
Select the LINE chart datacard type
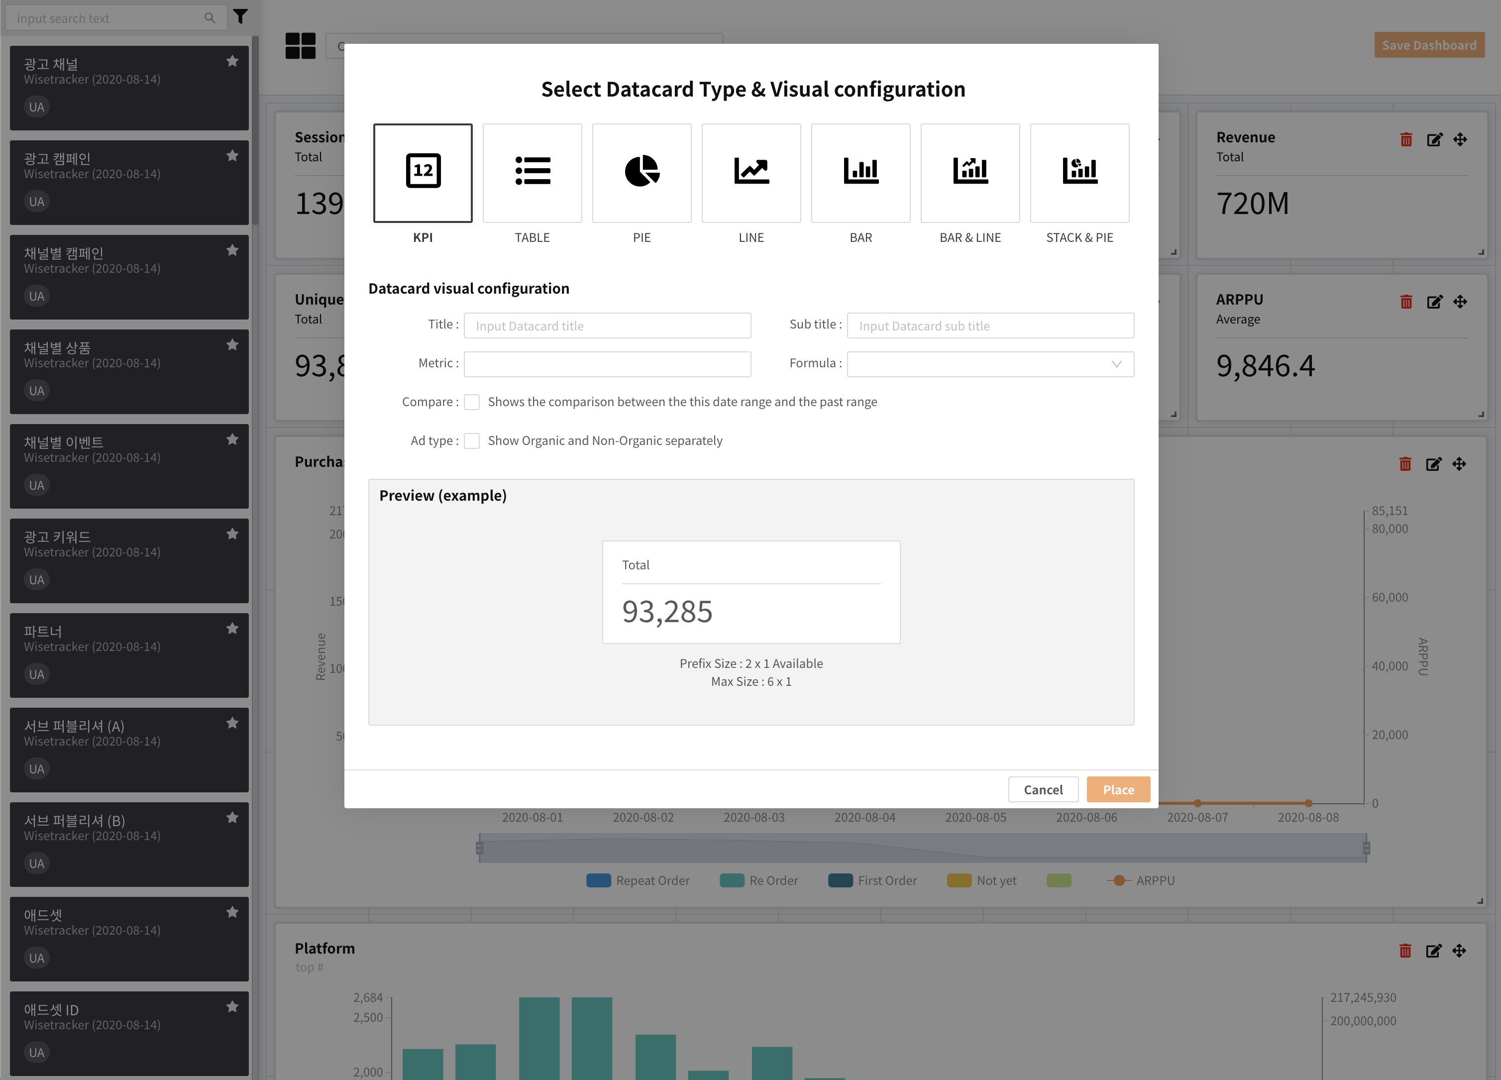click(x=751, y=173)
